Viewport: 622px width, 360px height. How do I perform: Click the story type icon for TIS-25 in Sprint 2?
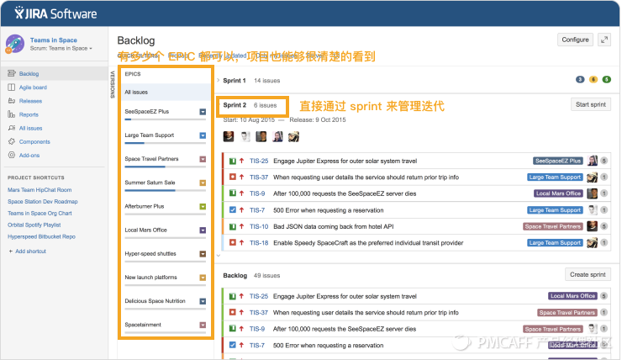(x=233, y=161)
